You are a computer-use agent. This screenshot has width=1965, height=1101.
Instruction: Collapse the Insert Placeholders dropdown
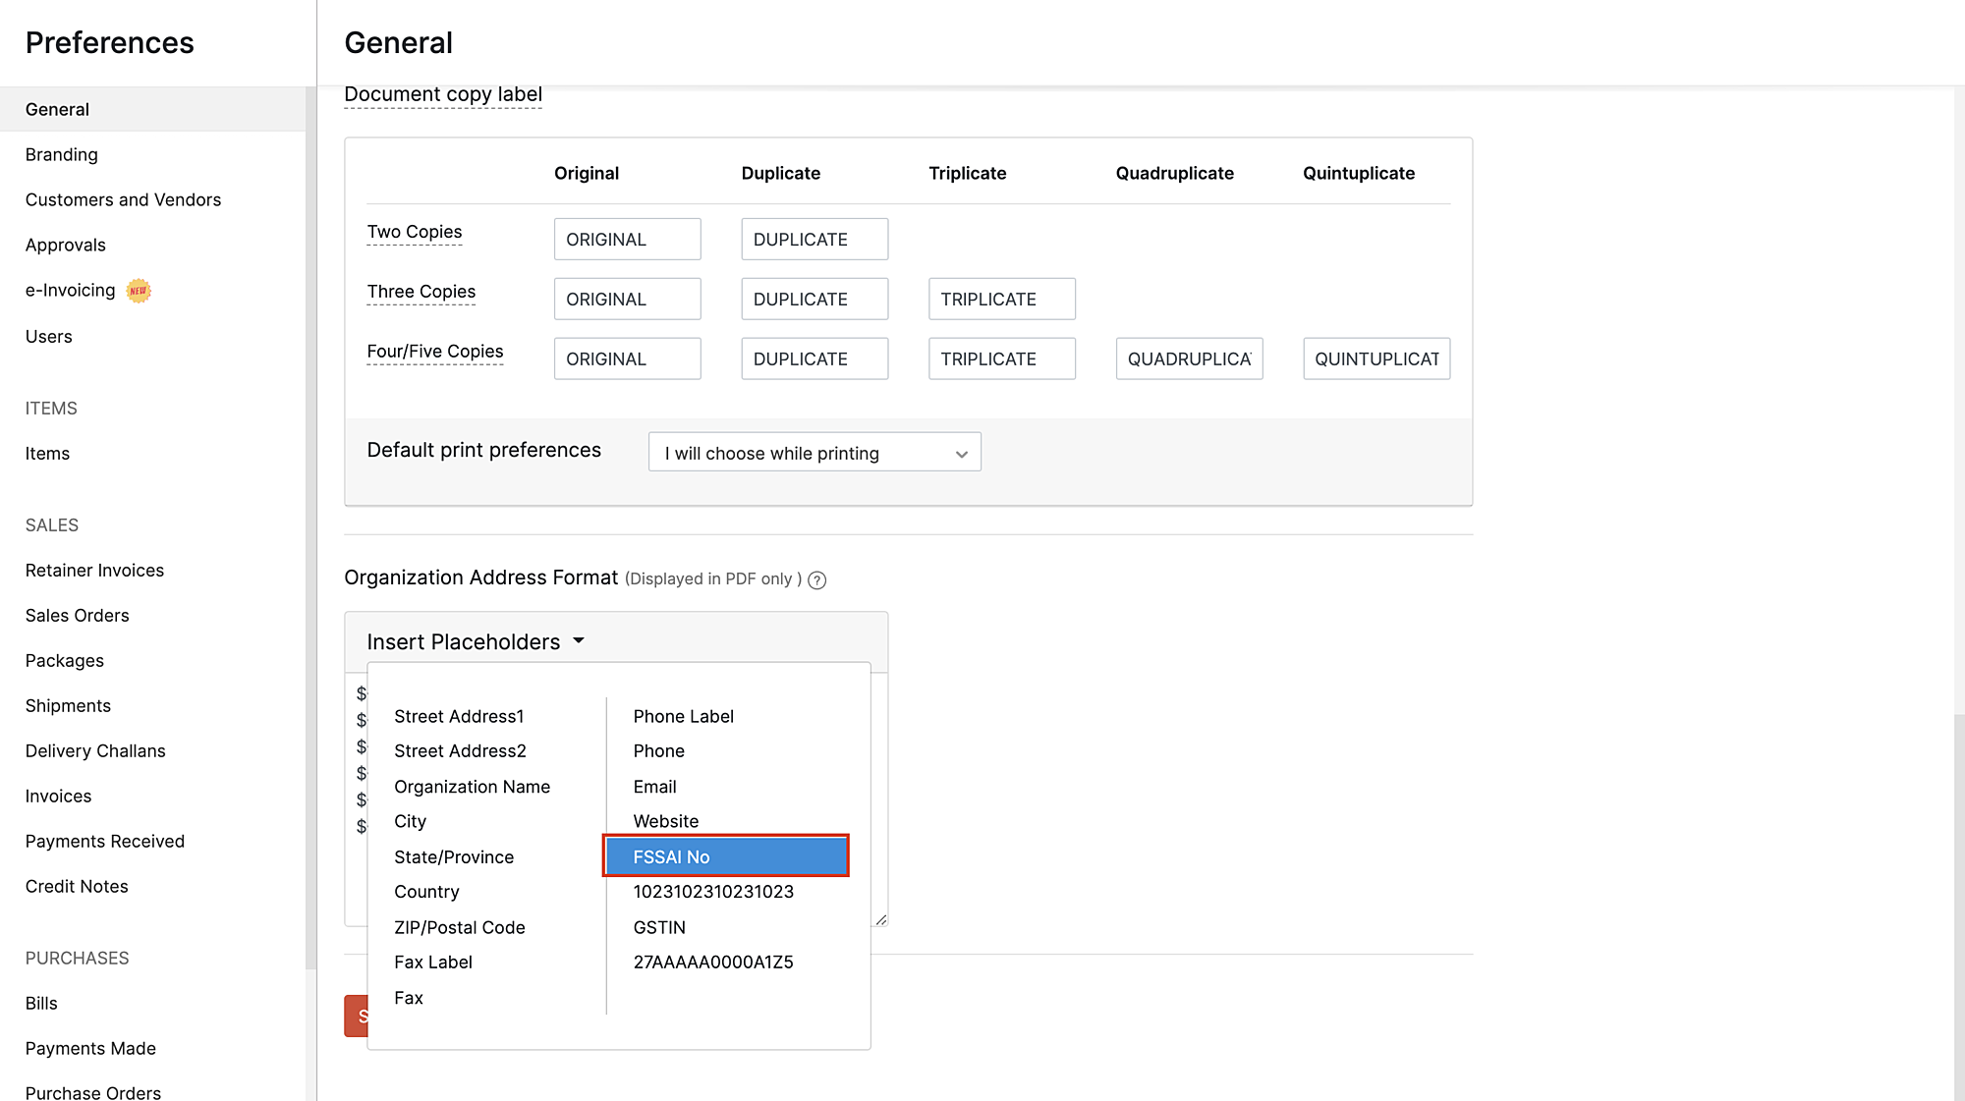click(x=476, y=640)
